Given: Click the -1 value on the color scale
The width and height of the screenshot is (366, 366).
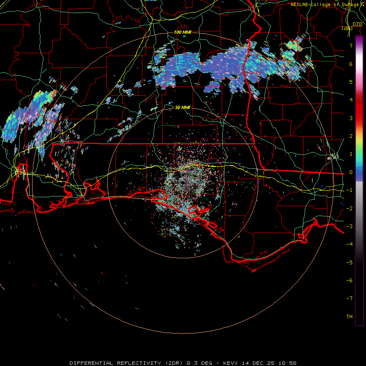Looking at the screenshot, I should pyautogui.click(x=349, y=190).
